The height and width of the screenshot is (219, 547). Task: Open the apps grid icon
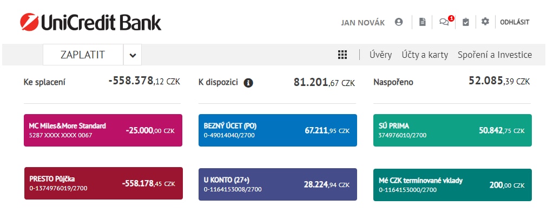pyautogui.click(x=342, y=55)
